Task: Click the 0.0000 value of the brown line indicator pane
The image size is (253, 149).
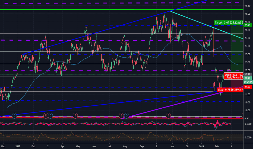Action: tap(248, 137)
